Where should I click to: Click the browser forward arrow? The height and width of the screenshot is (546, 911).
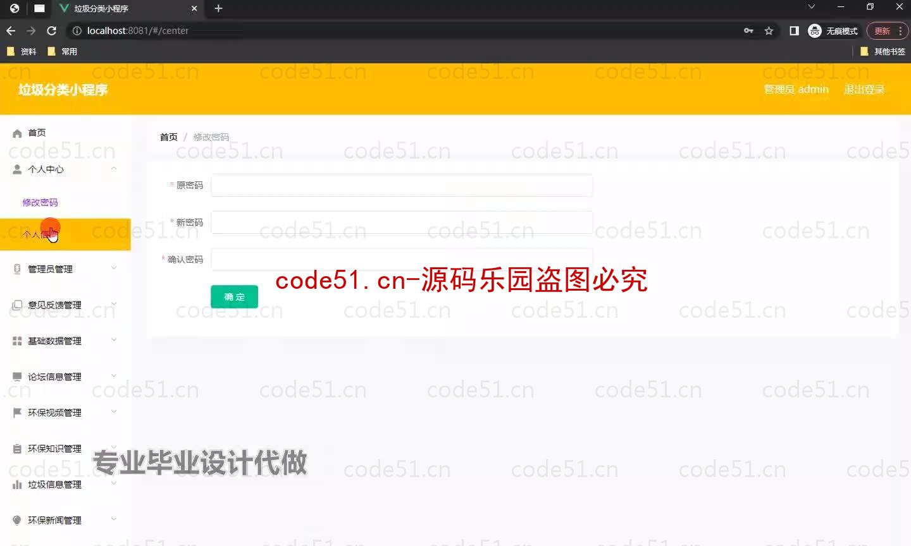[x=31, y=30]
